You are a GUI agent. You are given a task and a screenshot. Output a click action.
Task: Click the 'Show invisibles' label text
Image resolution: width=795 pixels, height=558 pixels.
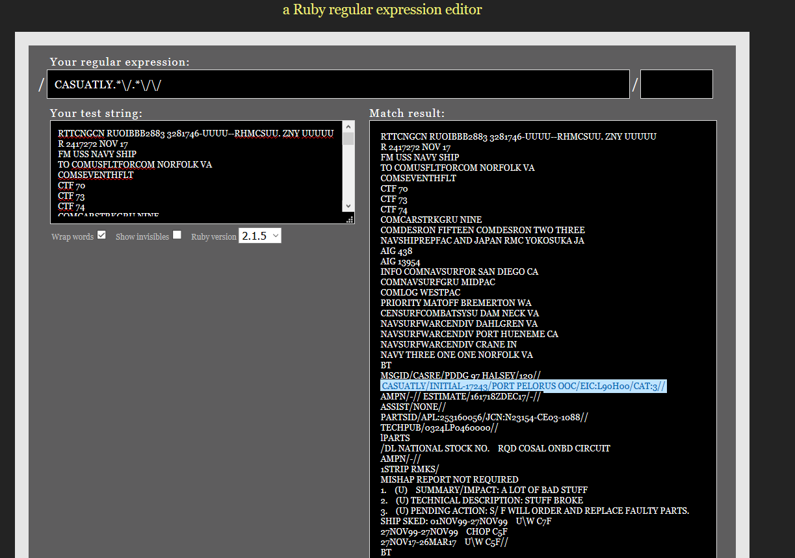pos(142,236)
